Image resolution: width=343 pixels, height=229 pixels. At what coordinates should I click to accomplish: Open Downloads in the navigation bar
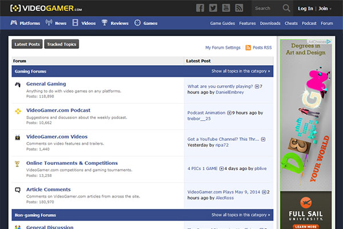coord(270,23)
